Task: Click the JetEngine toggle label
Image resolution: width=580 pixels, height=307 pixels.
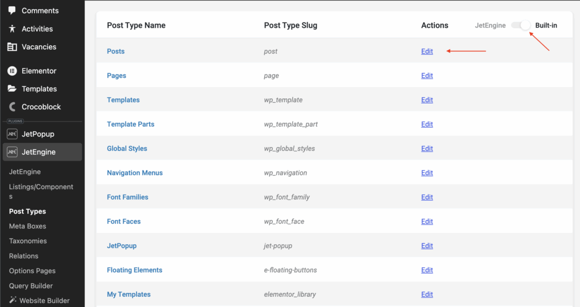Action: pyautogui.click(x=490, y=25)
